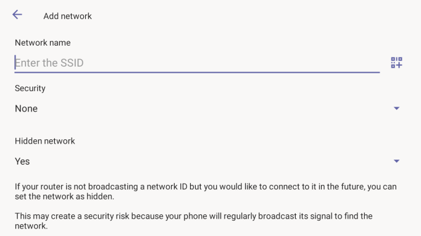Tap the router not broadcasting help text
Viewport: 421px width, 236px height.
click(x=206, y=192)
